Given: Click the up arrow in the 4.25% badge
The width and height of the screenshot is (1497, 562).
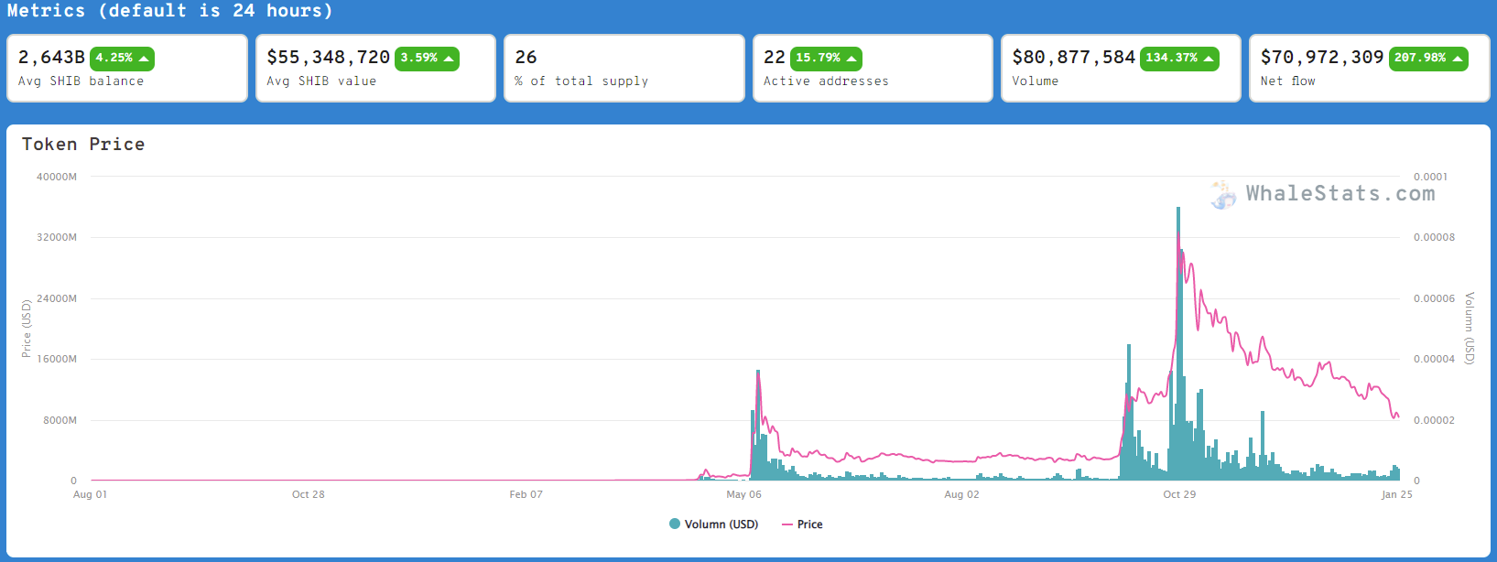Looking at the screenshot, I should coord(144,59).
